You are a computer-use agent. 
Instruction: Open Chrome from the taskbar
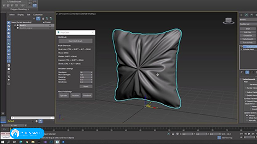[x=27, y=142]
